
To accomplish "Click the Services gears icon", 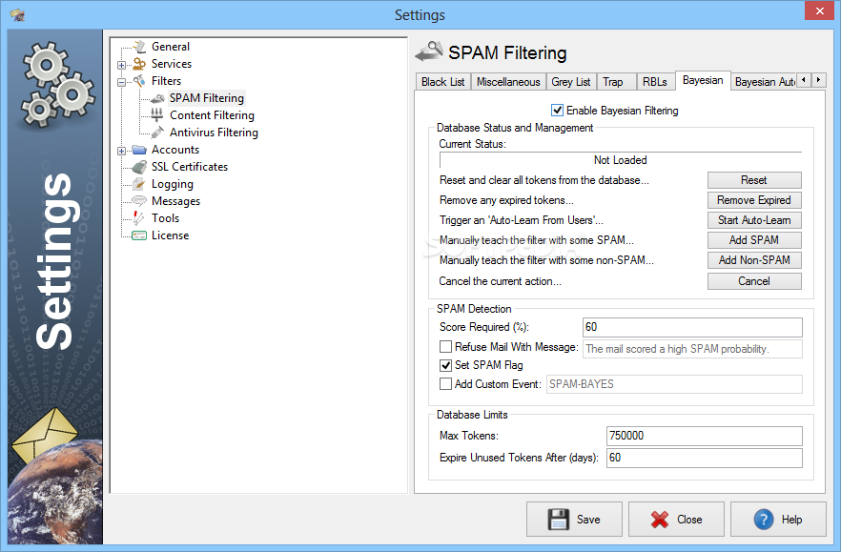I will 139,64.
